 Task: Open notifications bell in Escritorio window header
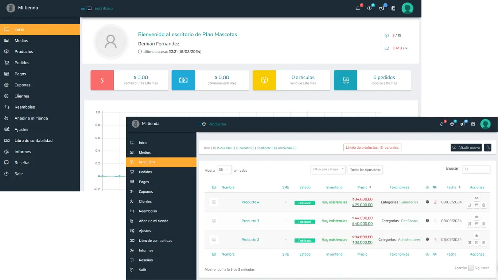358,8
